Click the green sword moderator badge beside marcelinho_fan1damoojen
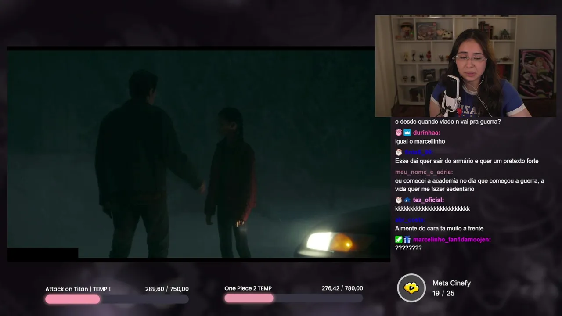Screen dimensions: 562x316 399,240
